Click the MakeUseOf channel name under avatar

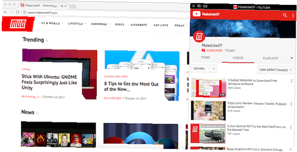point(211,45)
